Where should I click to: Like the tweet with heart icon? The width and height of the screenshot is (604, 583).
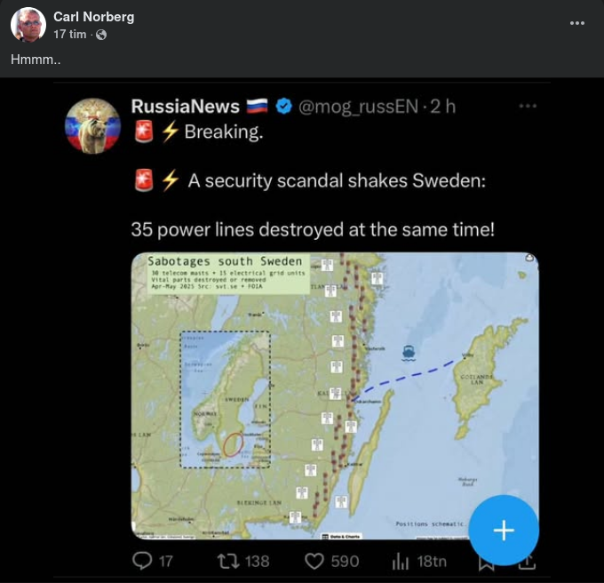(314, 561)
